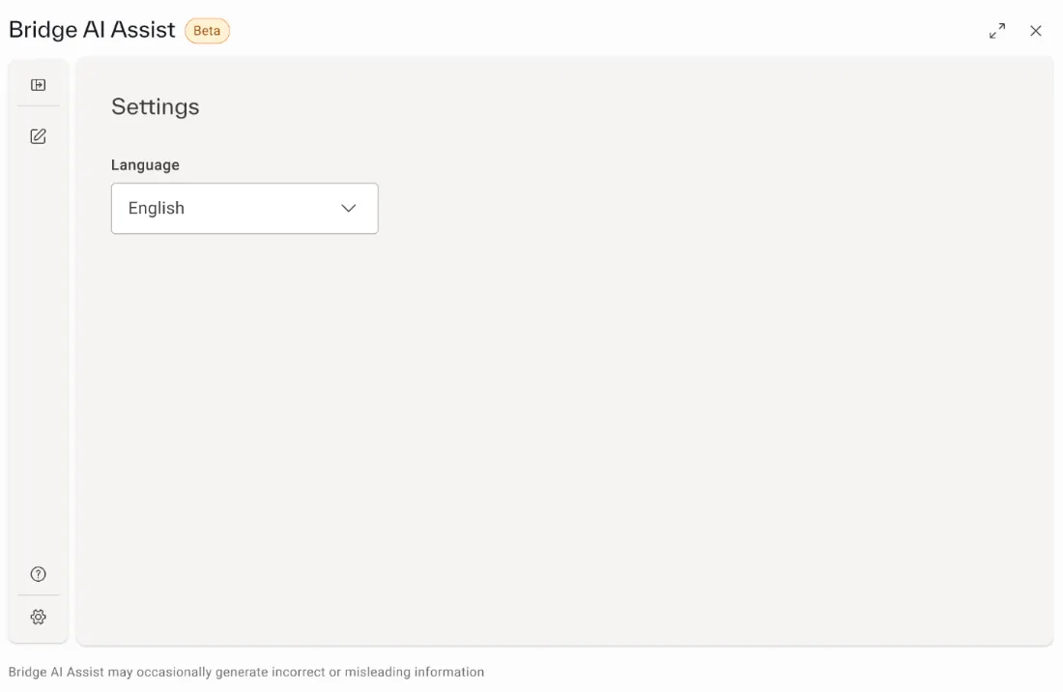Click the Settings heading text
1063x692 pixels.
pos(156,106)
